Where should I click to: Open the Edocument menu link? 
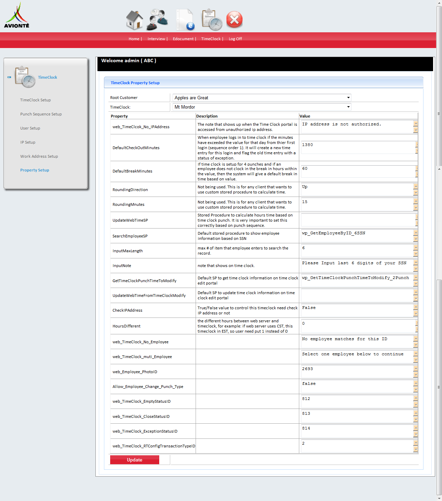pyautogui.click(x=183, y=39)
